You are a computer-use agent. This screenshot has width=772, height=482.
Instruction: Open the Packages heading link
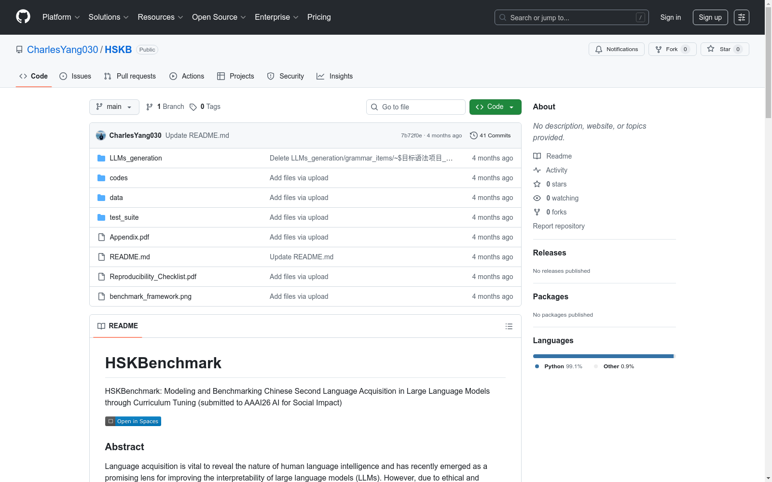tap(551, 296)
